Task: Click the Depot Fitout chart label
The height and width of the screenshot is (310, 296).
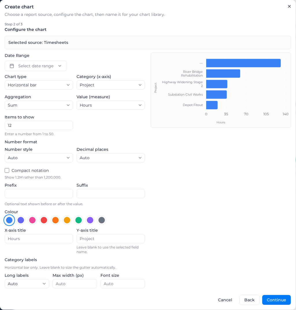Action: pyautogui.click(x=193, y=105)
